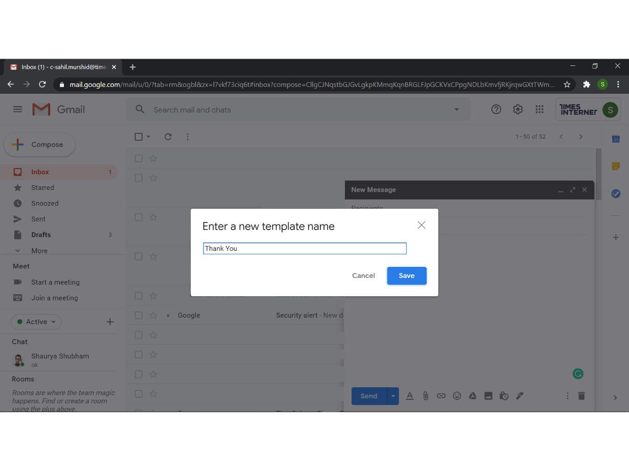629x471 pixels.
Task: Save the new template name
Action: tap(406, 275)
